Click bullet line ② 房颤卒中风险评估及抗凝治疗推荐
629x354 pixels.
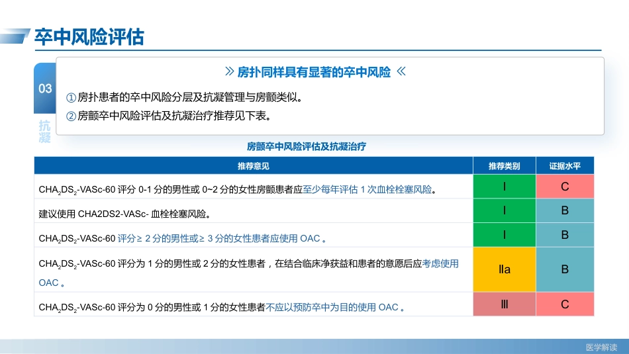(169, 116)
